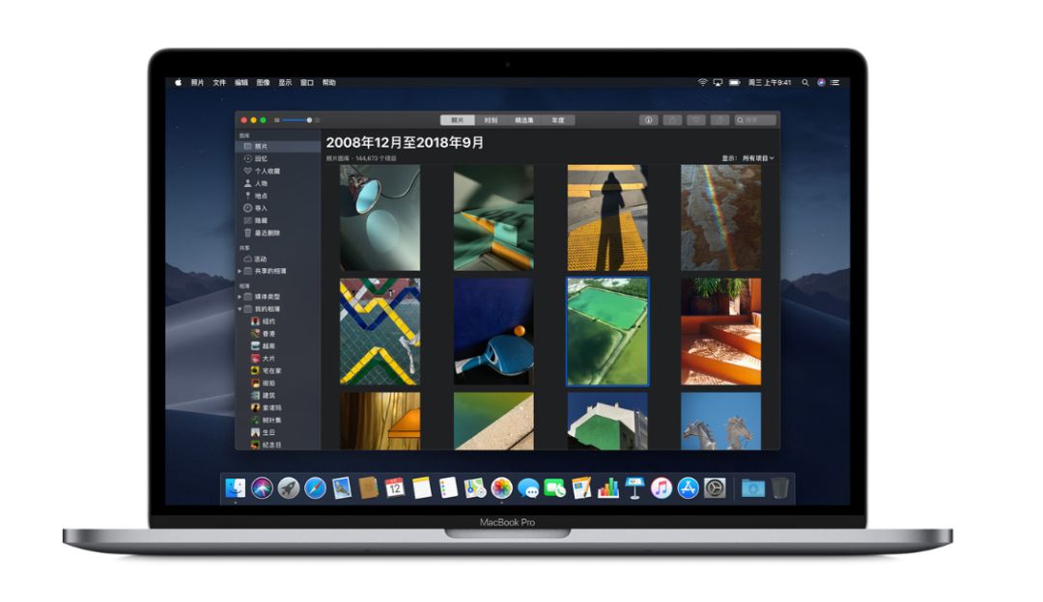Expand 媒体类型 disclosure triangle
Image resolution: width=1043 pixels, height=602 pixels.
pos(240,296)
